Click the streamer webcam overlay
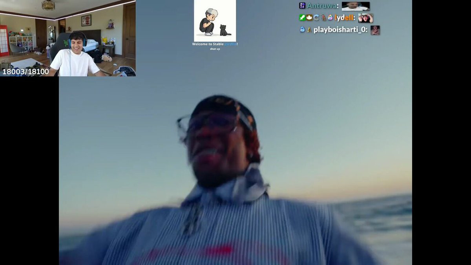This screenshot has height=265, width=471. (x=68, y=38)
